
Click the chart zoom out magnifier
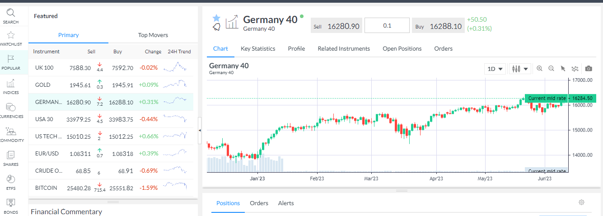551,69
